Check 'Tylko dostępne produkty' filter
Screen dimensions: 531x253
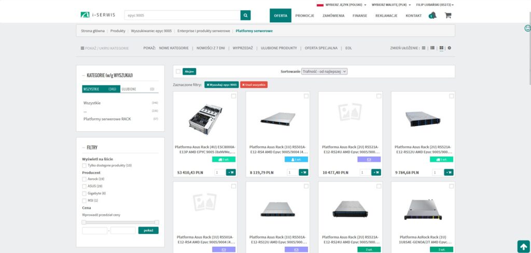tap(85, 165)
